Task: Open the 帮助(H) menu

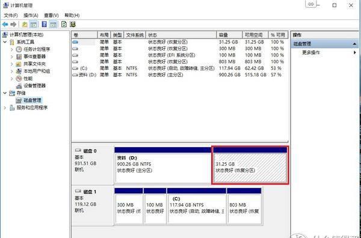Action: tap(72, 16)
